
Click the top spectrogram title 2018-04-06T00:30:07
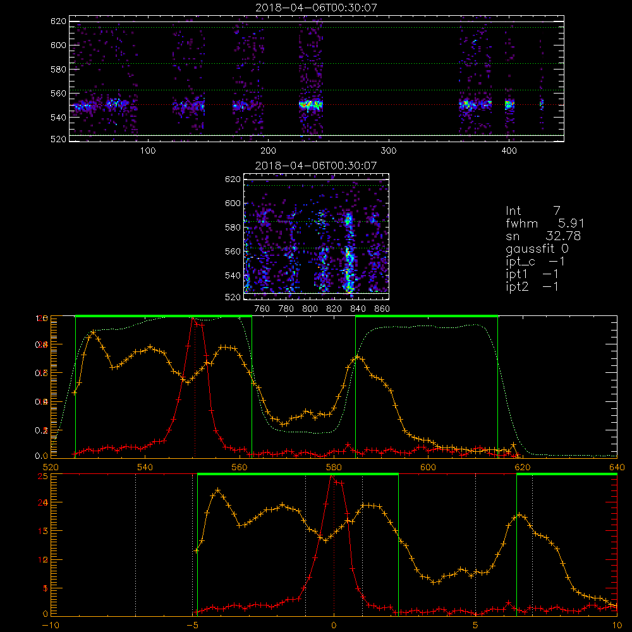point(316,7)
